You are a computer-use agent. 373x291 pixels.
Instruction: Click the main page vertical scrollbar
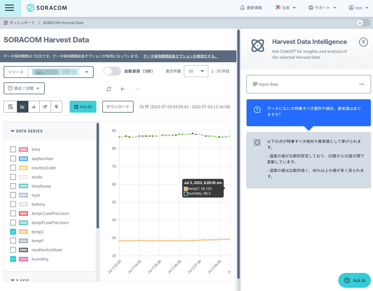238,154
